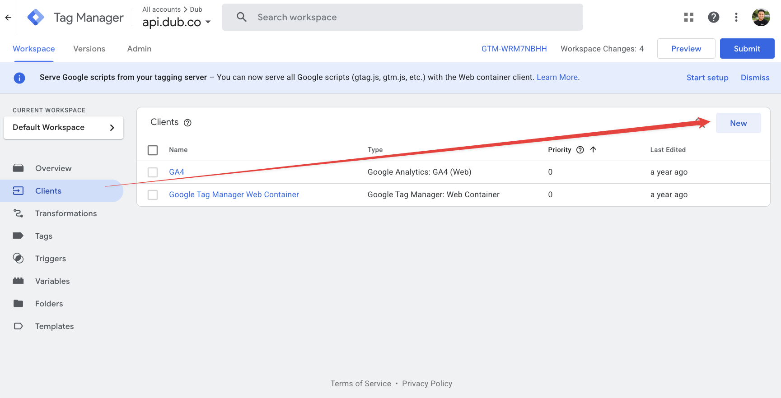Open Overview in the sidebar
This screenshot has height=398, width=781.
tap(53, 168)
